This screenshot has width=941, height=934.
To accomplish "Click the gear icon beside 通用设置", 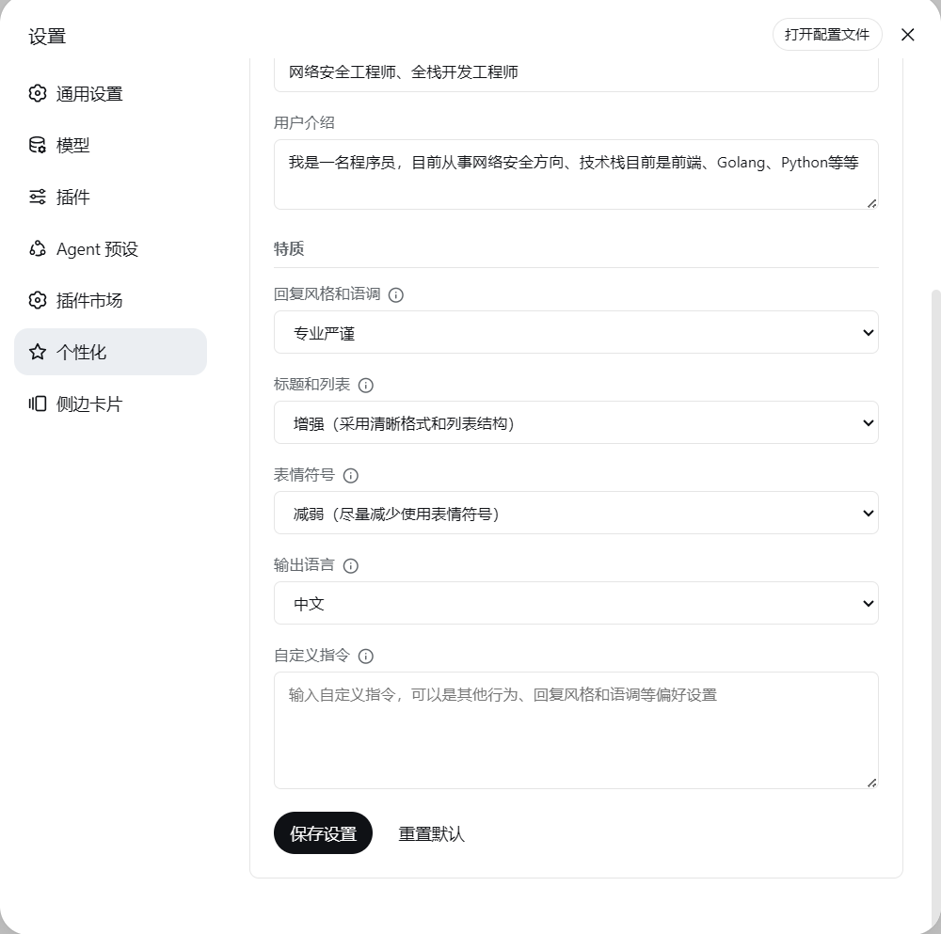I will pos(38,93).
